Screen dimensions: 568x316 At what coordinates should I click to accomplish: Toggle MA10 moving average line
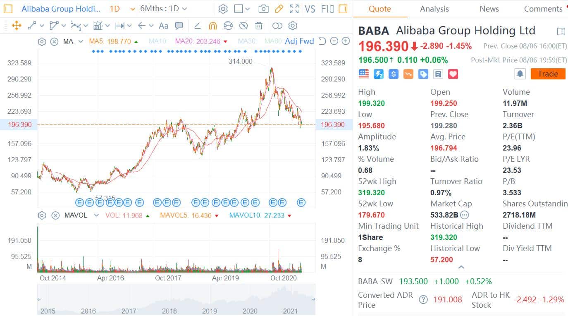(158, 41)
